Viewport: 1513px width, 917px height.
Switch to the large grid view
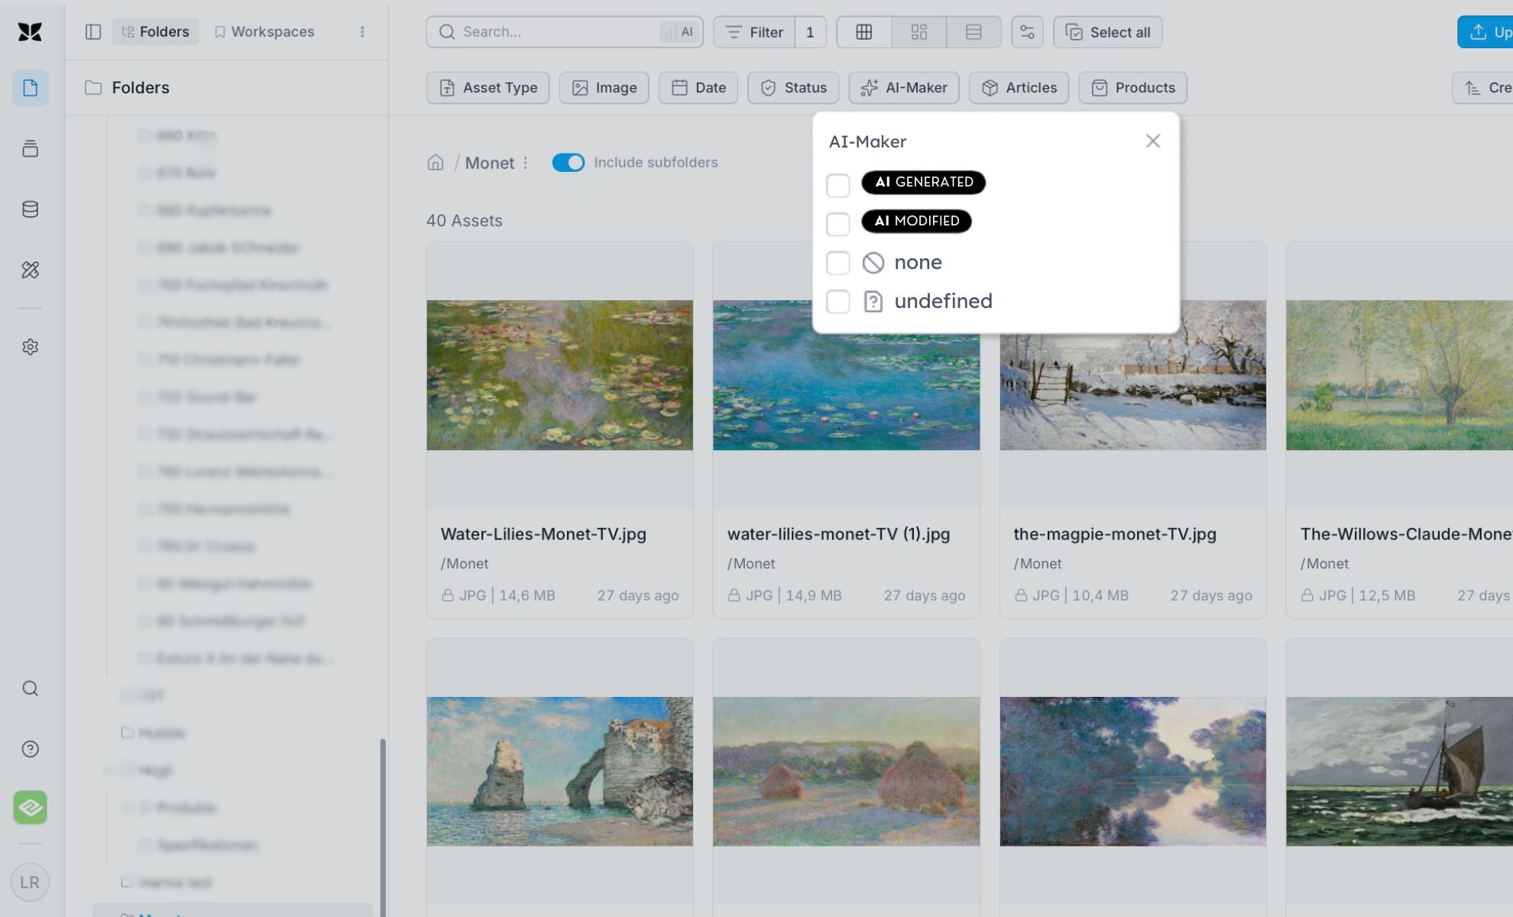[x=864, y=32]
